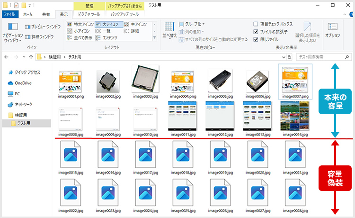Viewport: 355px width, 218px height.
Task: Open address bar history dropdown
Action: pyautogui.click(x=284, y=57)
